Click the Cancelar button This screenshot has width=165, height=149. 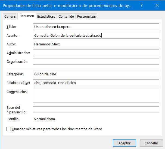(x=151, y=143)
